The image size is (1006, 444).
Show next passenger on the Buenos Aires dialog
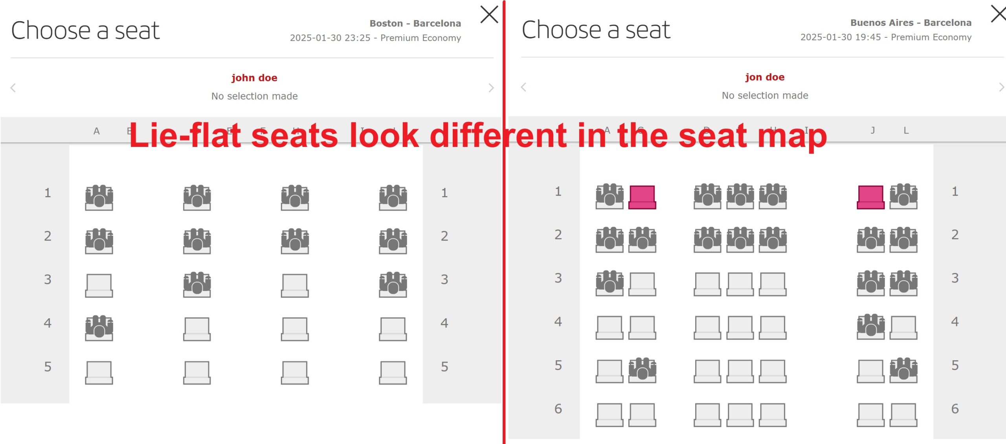point(1001,87)
